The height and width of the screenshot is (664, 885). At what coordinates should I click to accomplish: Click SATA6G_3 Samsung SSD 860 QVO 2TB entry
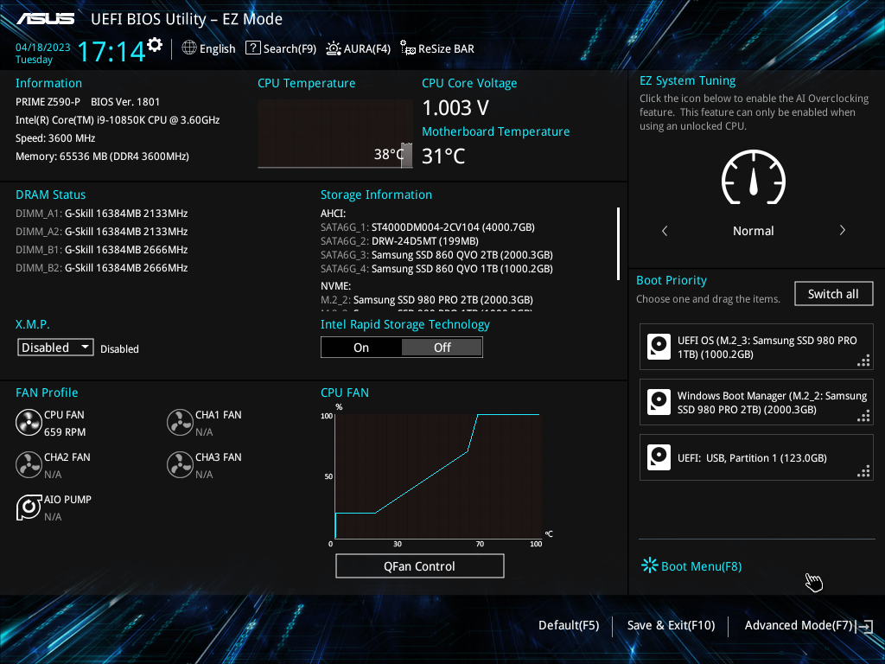tap(436, 255)
